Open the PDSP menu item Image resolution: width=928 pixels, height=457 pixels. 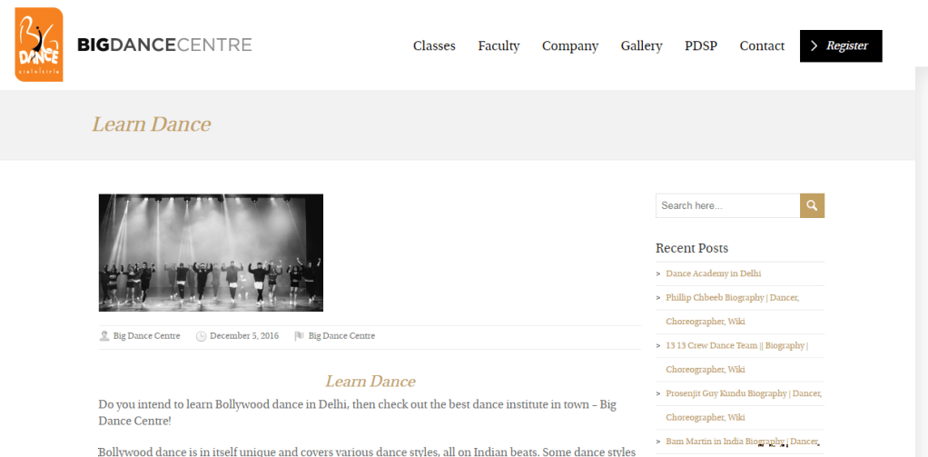click(700, 46)
